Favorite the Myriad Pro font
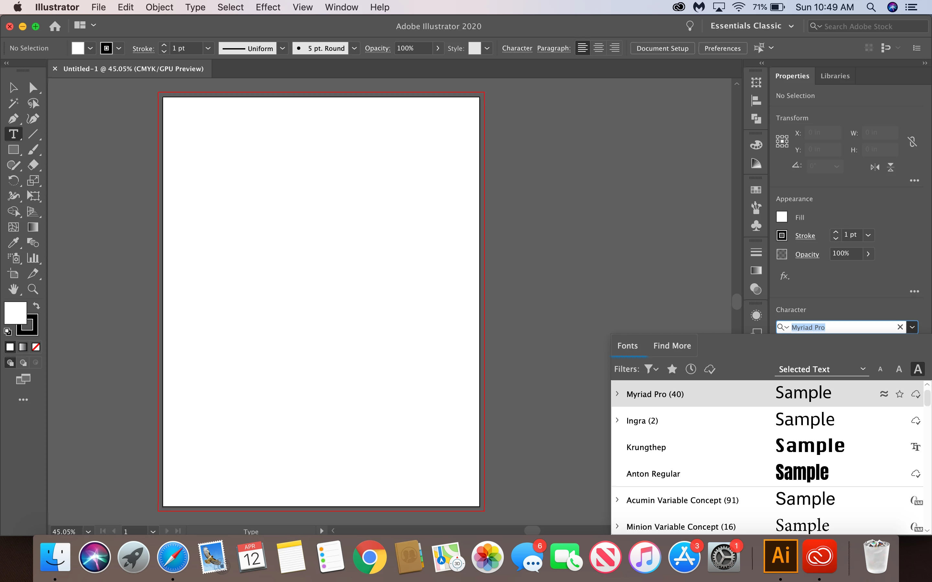Image resolution: width=932 pixels, height=582 pixels. (x=900, y=394)
